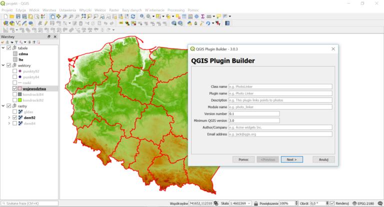
Task: Open the Python console icon
Action: tap(189, 23)
